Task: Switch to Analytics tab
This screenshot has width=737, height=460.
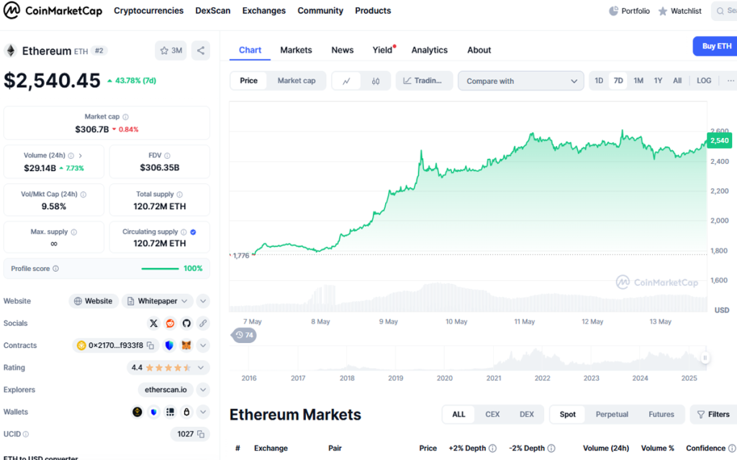Action: click(430, 50)
